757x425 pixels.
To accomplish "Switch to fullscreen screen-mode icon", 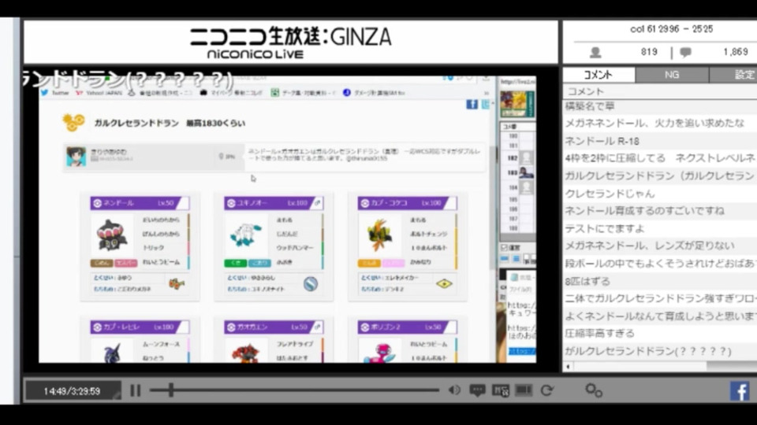I will click(524, 390).
